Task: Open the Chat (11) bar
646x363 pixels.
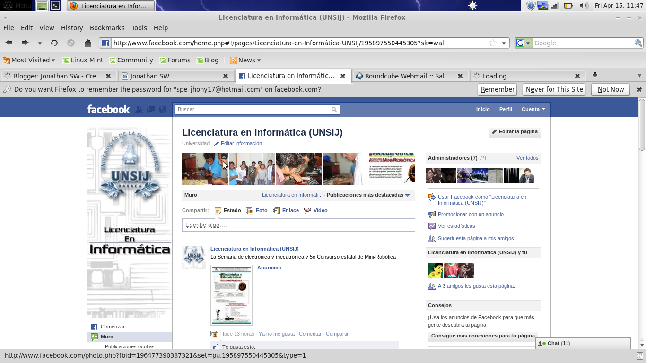Action: pos(583,343)
